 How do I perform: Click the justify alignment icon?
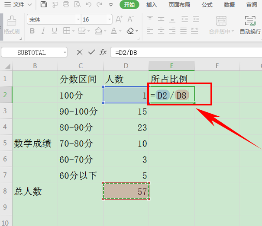tap(183, 31)
